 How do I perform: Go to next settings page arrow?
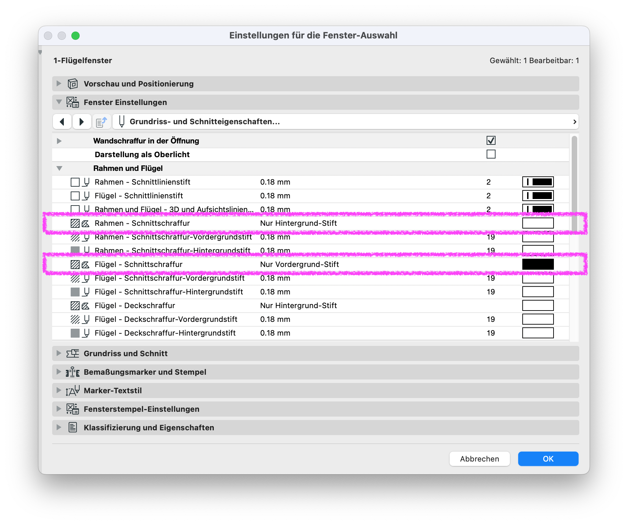tap(82, 122)
